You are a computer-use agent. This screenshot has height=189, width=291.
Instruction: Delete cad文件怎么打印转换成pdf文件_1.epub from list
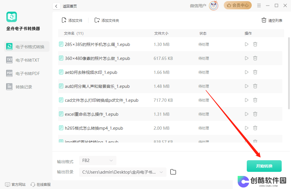[255, 100]
